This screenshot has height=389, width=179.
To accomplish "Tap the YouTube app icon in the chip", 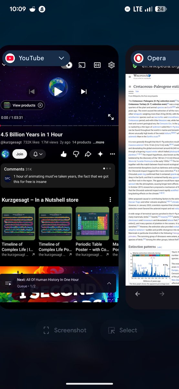I will click(x=10, y=58).
